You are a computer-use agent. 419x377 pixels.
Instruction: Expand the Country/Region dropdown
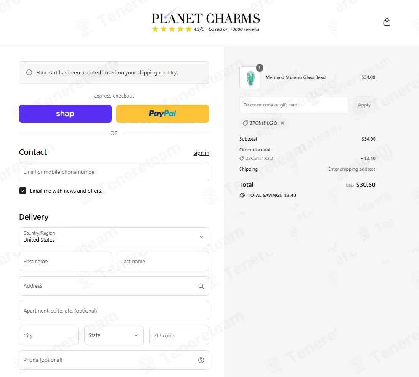coord(114,237)
